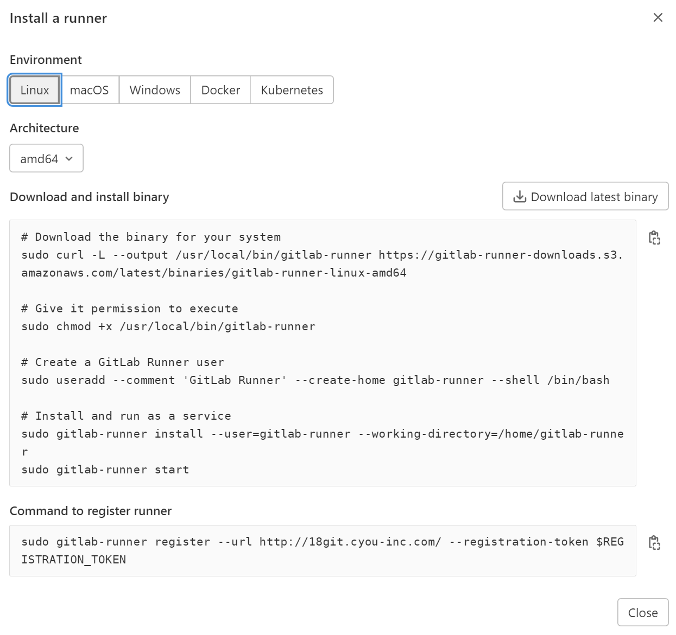Close the dialog with the X icon
This screenshot has width=676, height=635.
pos(658,18)
